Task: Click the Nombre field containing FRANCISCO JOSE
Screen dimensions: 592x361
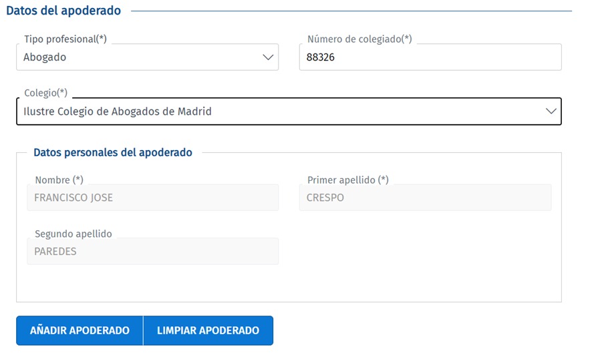Action: point(152,198)
